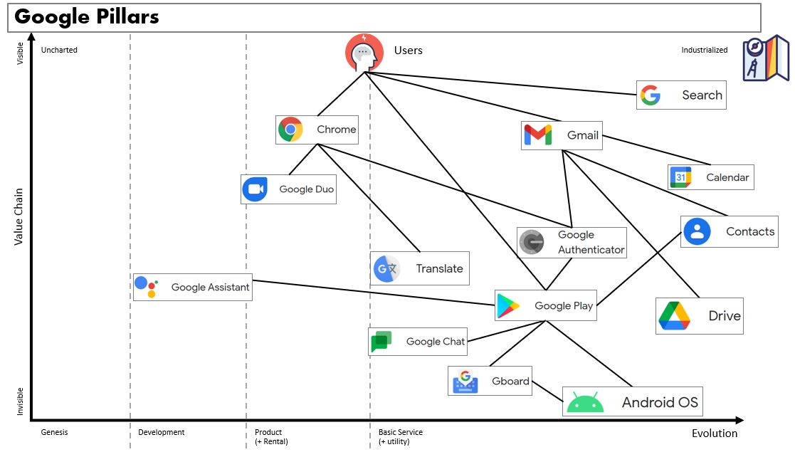Click the Users head icon
This screenshot has height=452, width=795.
(364, 52)
